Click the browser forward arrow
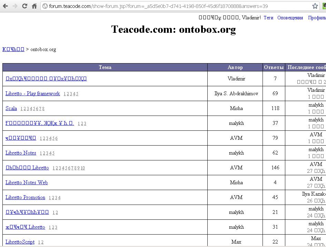The width and height of the screenshot is (326, 247). tap(15, 6)
